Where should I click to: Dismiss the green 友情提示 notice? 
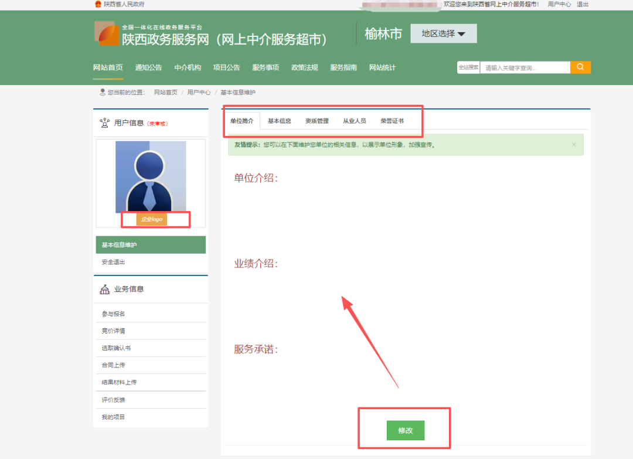coord(574,145)
